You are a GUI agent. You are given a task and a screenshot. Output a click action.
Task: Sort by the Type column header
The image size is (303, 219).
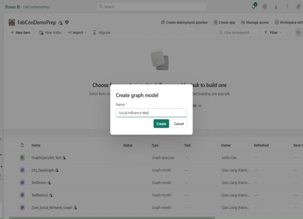point(155,145)
